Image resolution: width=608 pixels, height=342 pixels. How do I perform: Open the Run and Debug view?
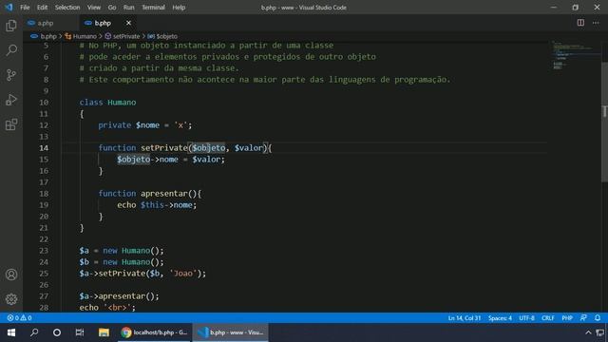pos(11,100)
